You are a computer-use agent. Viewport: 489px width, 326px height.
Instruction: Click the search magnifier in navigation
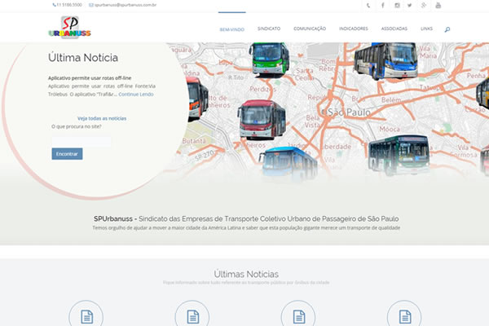click(447, 29)
